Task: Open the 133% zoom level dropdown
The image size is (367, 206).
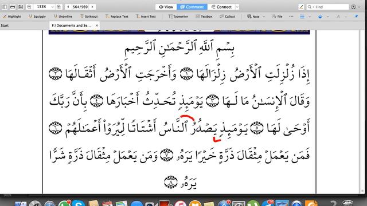Action: [52, 7]
